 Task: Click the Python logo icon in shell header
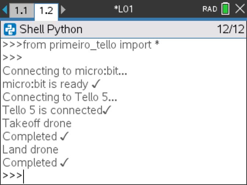tap(10, 29)
